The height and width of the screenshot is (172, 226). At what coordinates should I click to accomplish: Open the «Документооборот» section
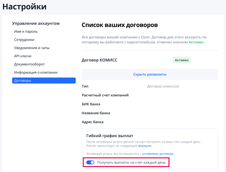tap(29, 64)
